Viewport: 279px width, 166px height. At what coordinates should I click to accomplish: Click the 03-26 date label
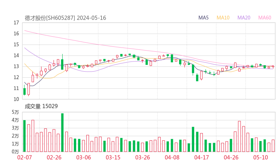pyautogui.click(x=143, y=157)
